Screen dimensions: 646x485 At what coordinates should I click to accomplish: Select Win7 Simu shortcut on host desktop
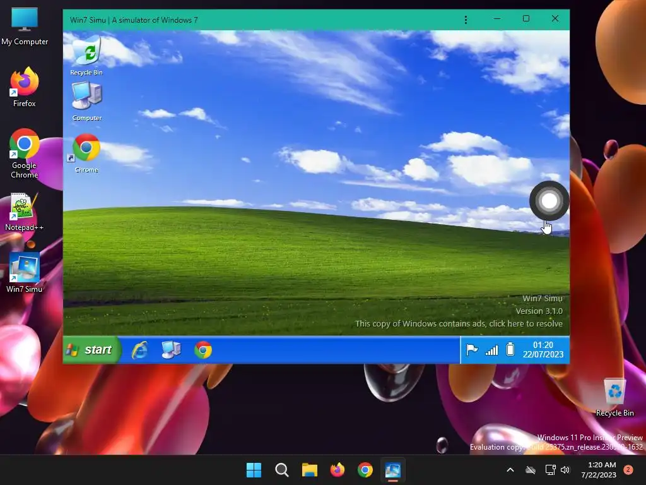tap(25, 273)
